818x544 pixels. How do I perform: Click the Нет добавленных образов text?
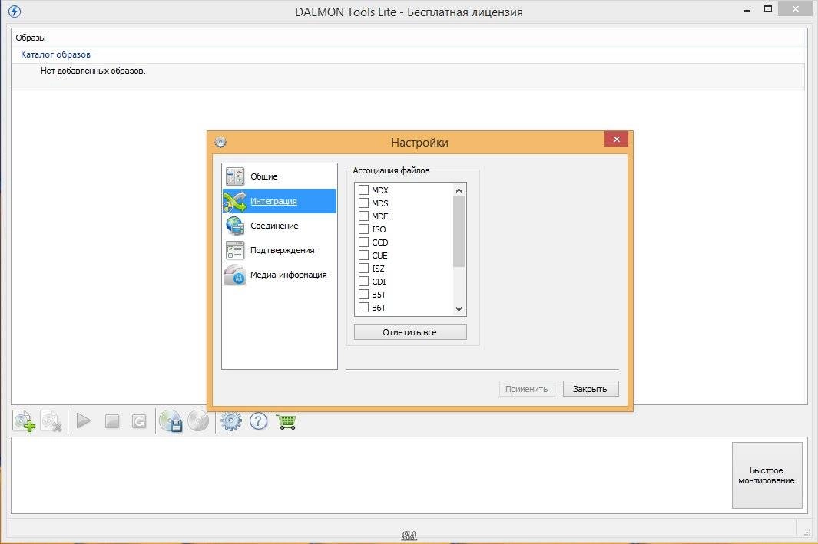[93, 71]
